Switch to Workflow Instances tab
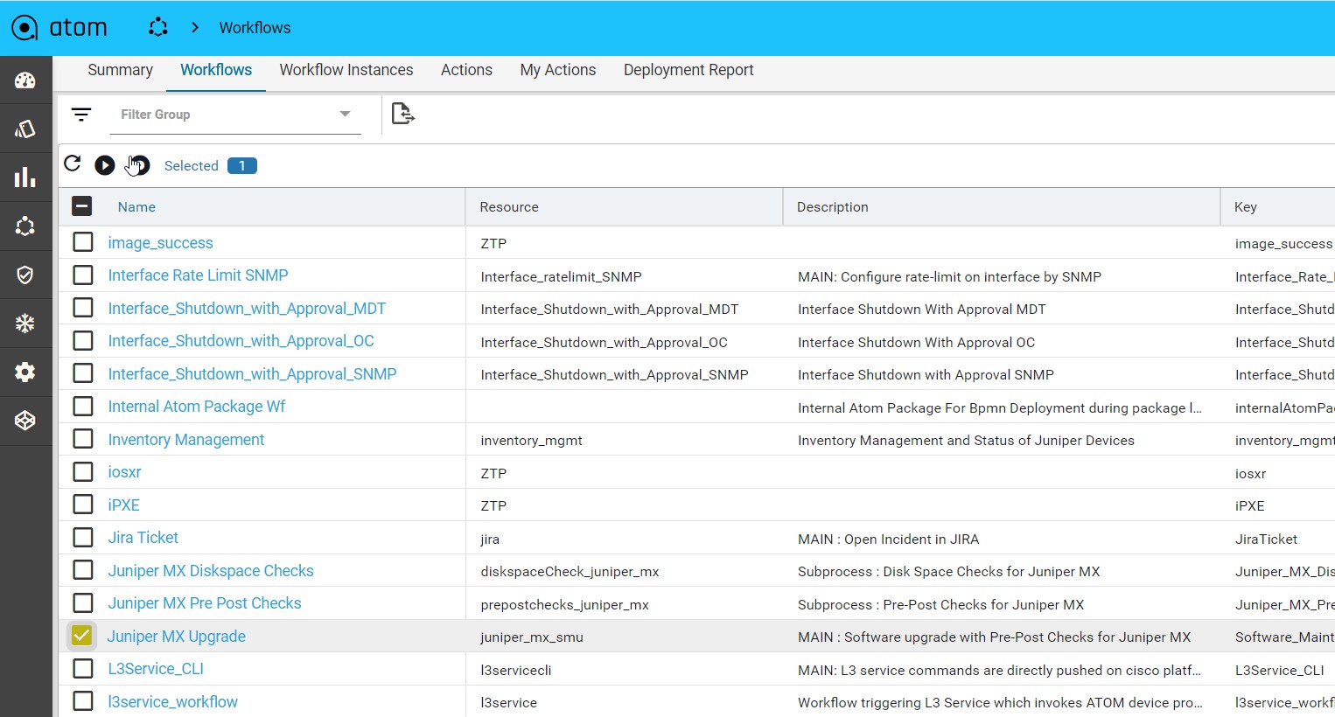Viewport: 1335px width, 717px height. [346, 70]
